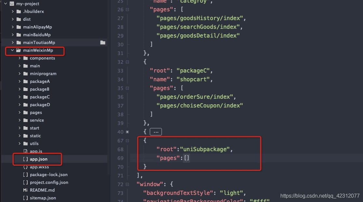Click the collapsed code ellipsis badge
Viewport: 363px width, 202px height.
click(x=156, y=132)
